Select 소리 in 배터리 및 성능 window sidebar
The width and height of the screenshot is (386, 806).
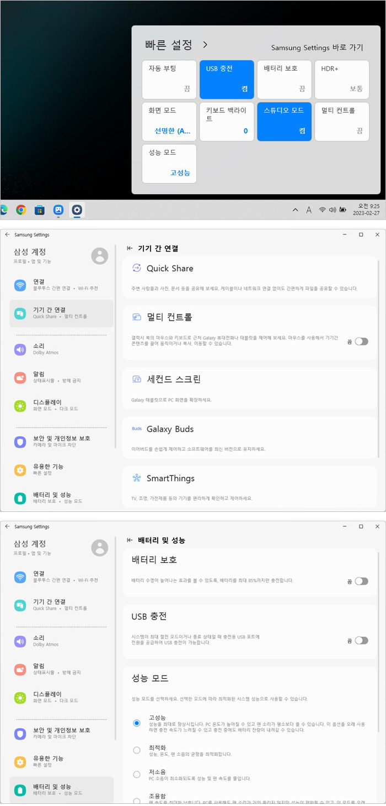point(61,641)
